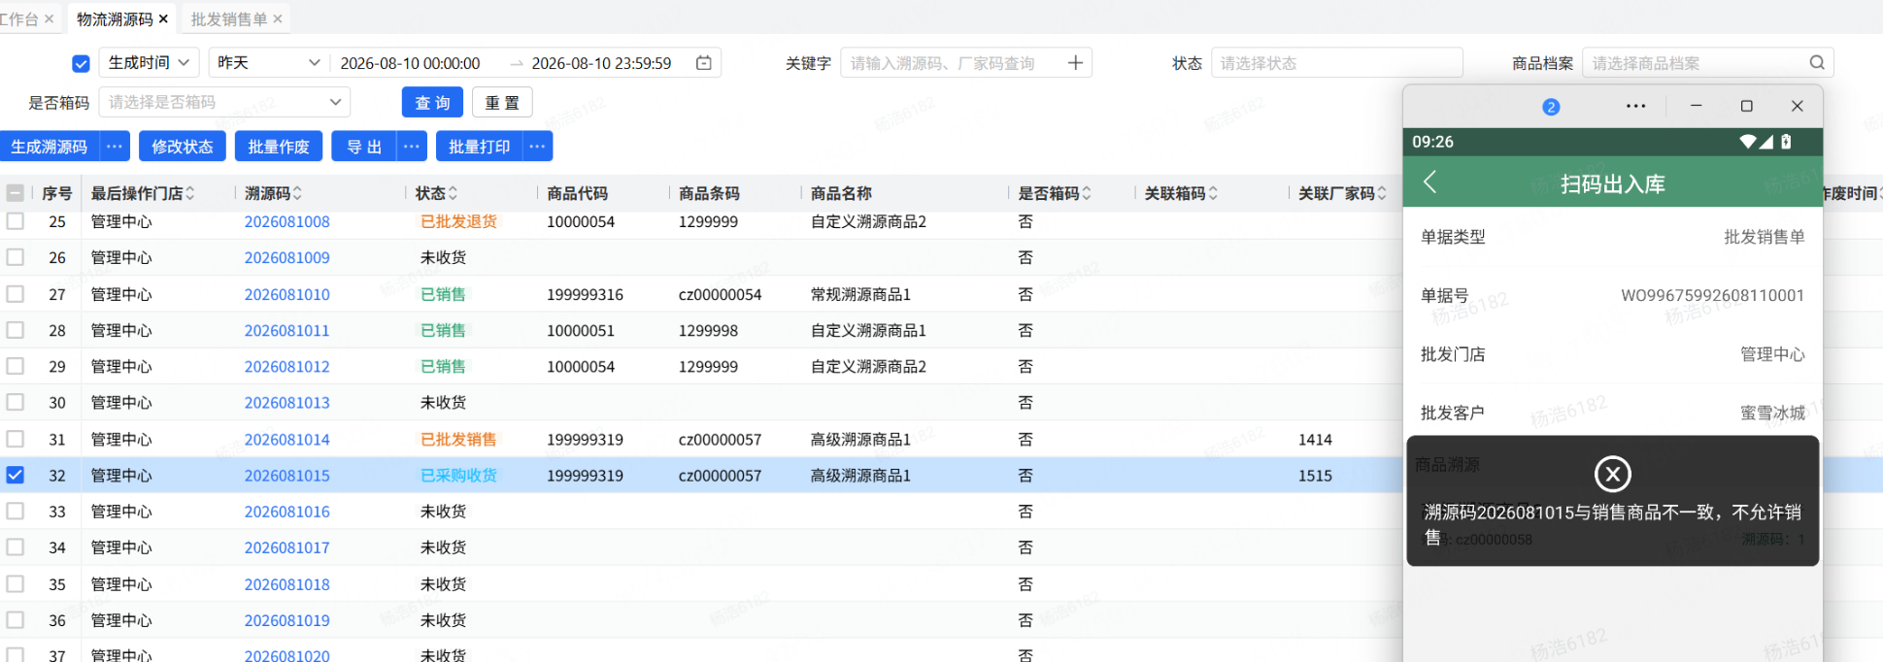Open more options beside 生成溯源码
The image size is (1883, 662).
click(x=115, y=147)
